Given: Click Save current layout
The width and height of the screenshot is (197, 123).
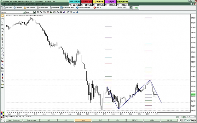Looking at the screenshot, I should [x=67, y=8].
